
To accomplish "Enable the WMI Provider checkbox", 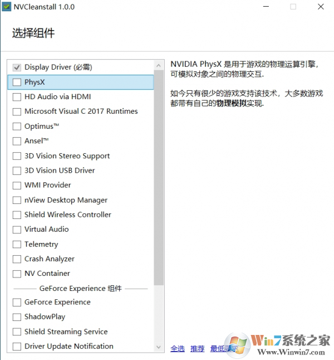I will coord(17,185).
